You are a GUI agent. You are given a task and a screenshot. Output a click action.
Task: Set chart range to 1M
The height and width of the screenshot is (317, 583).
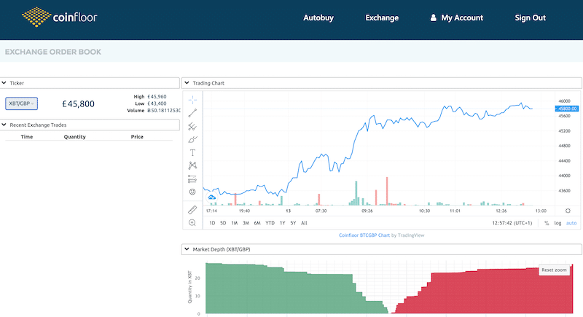234,223
